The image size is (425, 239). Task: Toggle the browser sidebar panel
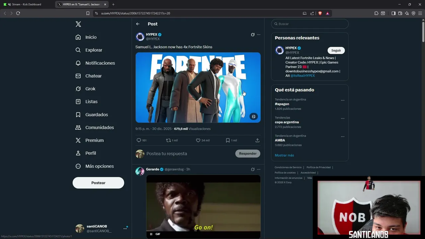point(393,13)
